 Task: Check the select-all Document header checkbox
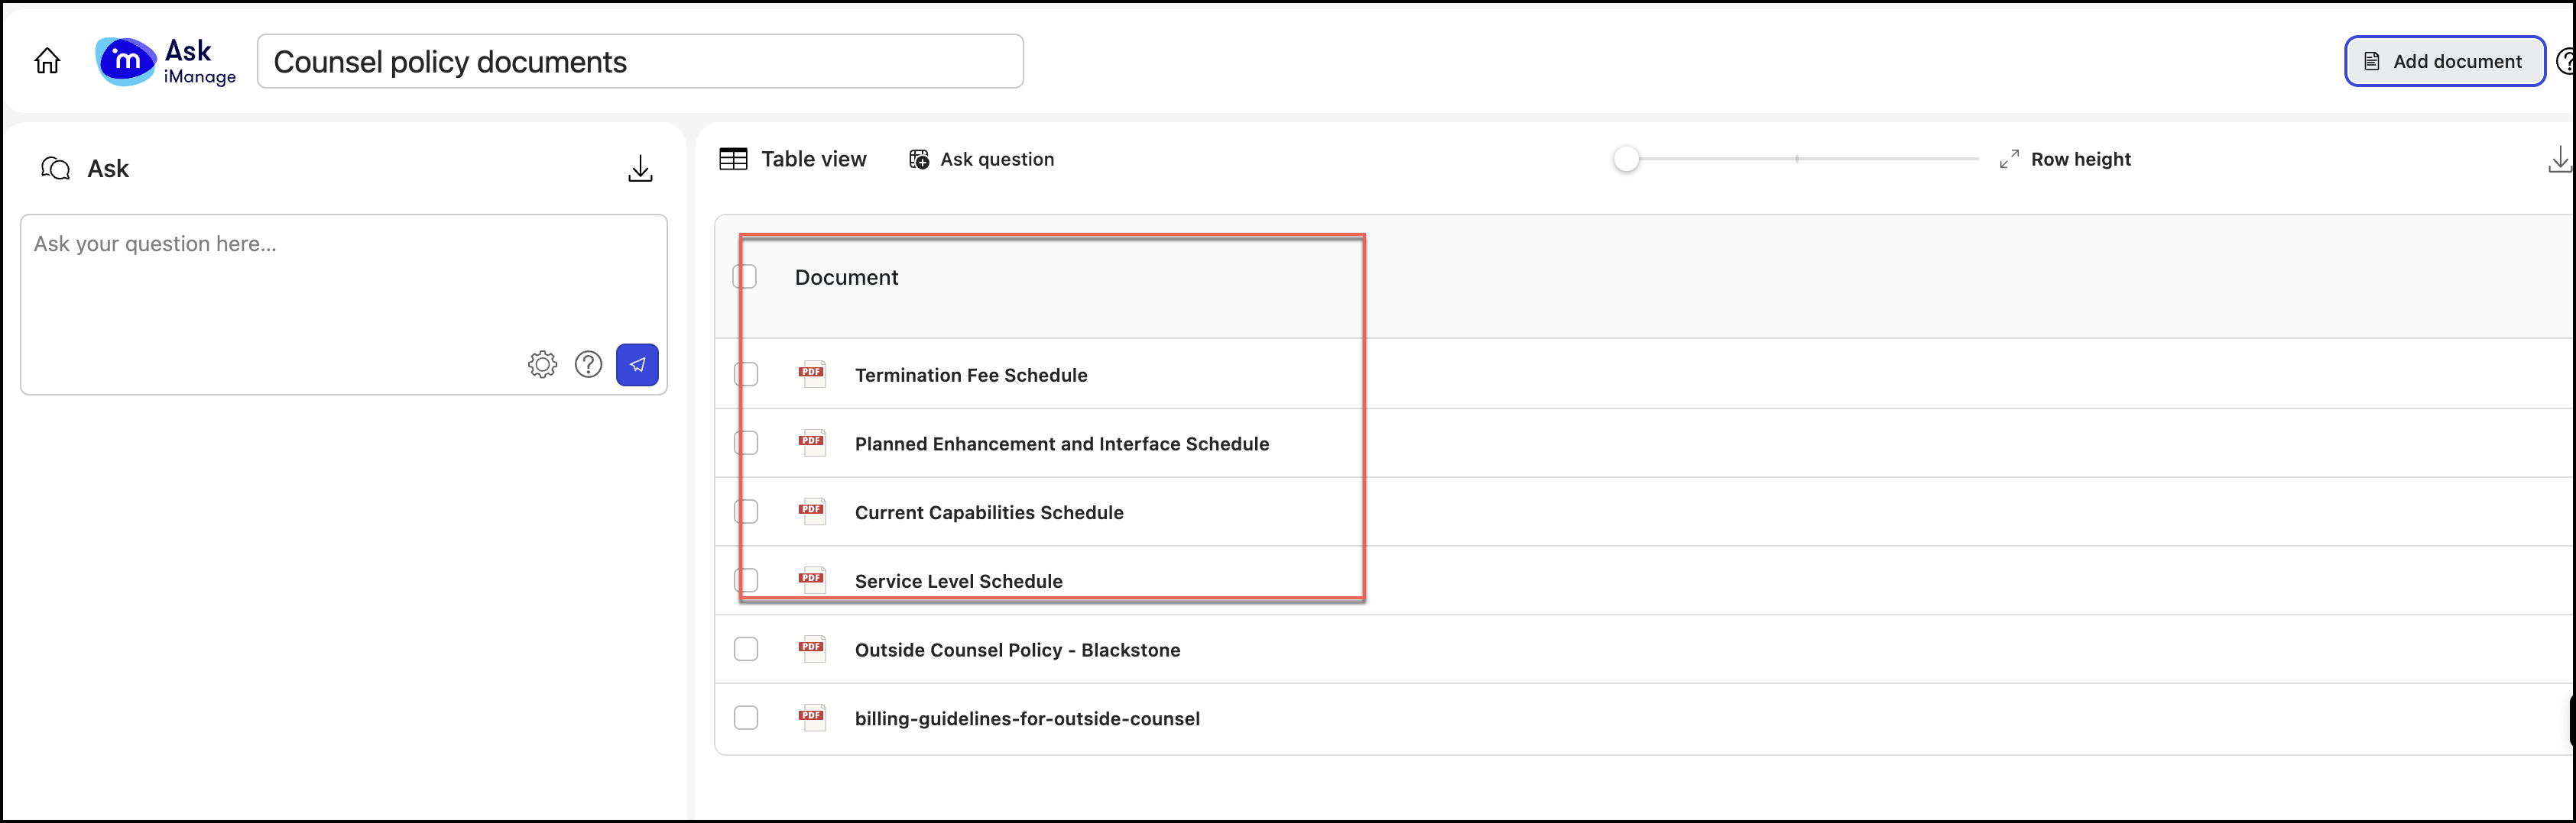click(x=746, y=276)
